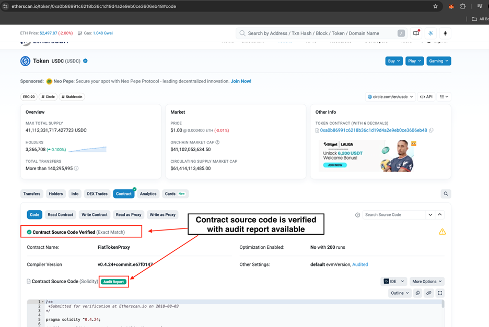Image resolution: width=489 pixels, height=327 pixels.
Task: Open the Info tab
Action: (x=75, y=193)
